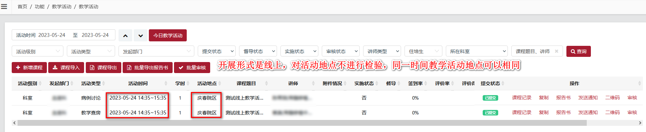Open 功能 breadcrumb link
The width and height of the screenshot is (646, 132).
pos(40,7)
